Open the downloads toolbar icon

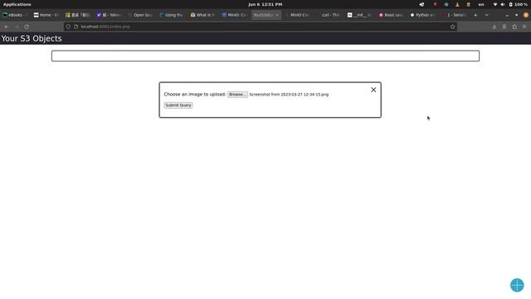pos(494,27)
